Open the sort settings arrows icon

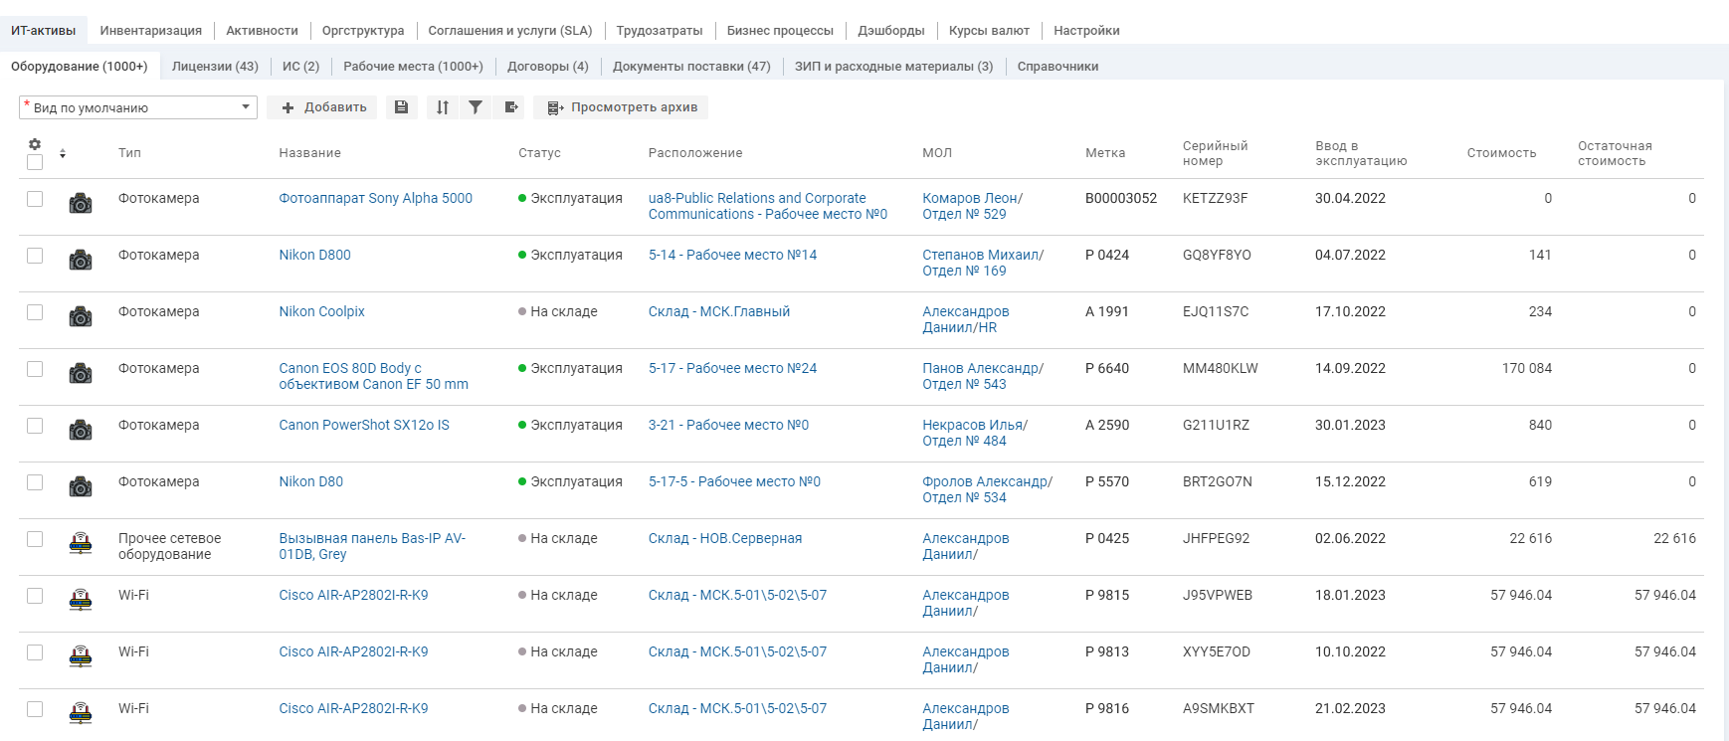click(x=443, y=107)
